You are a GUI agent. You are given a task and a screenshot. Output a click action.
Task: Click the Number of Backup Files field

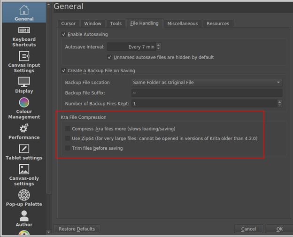[x=204, y=103]
